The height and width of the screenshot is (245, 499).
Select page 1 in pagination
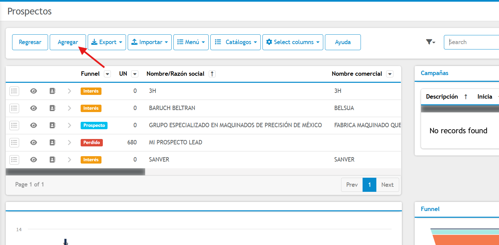[370, 185]
